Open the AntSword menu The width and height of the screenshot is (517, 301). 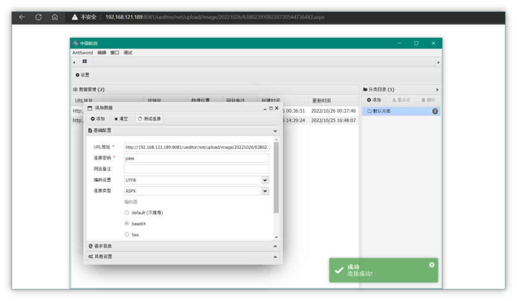[82, 53]
